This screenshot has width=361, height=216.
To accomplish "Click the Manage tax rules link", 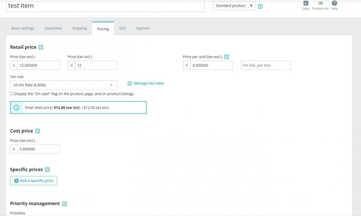I will [148, 83].
